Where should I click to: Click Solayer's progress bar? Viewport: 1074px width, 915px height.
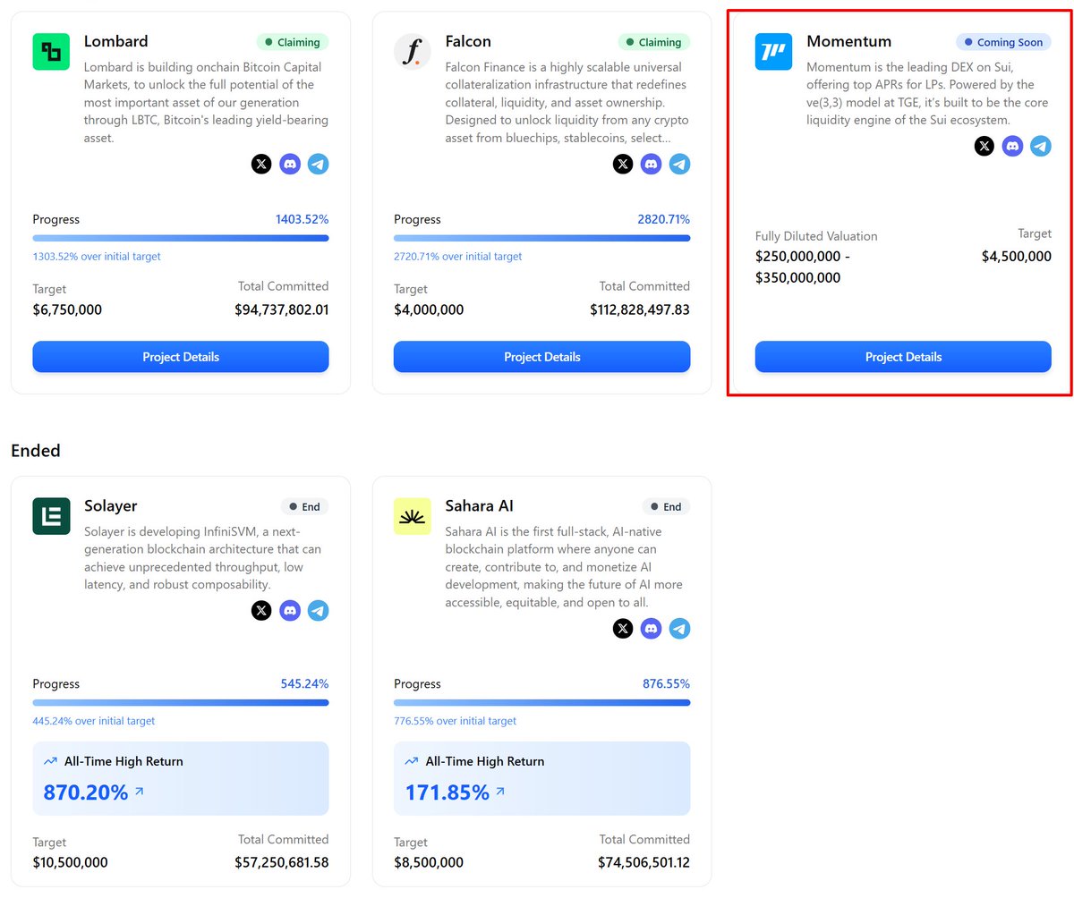(181, 702)
